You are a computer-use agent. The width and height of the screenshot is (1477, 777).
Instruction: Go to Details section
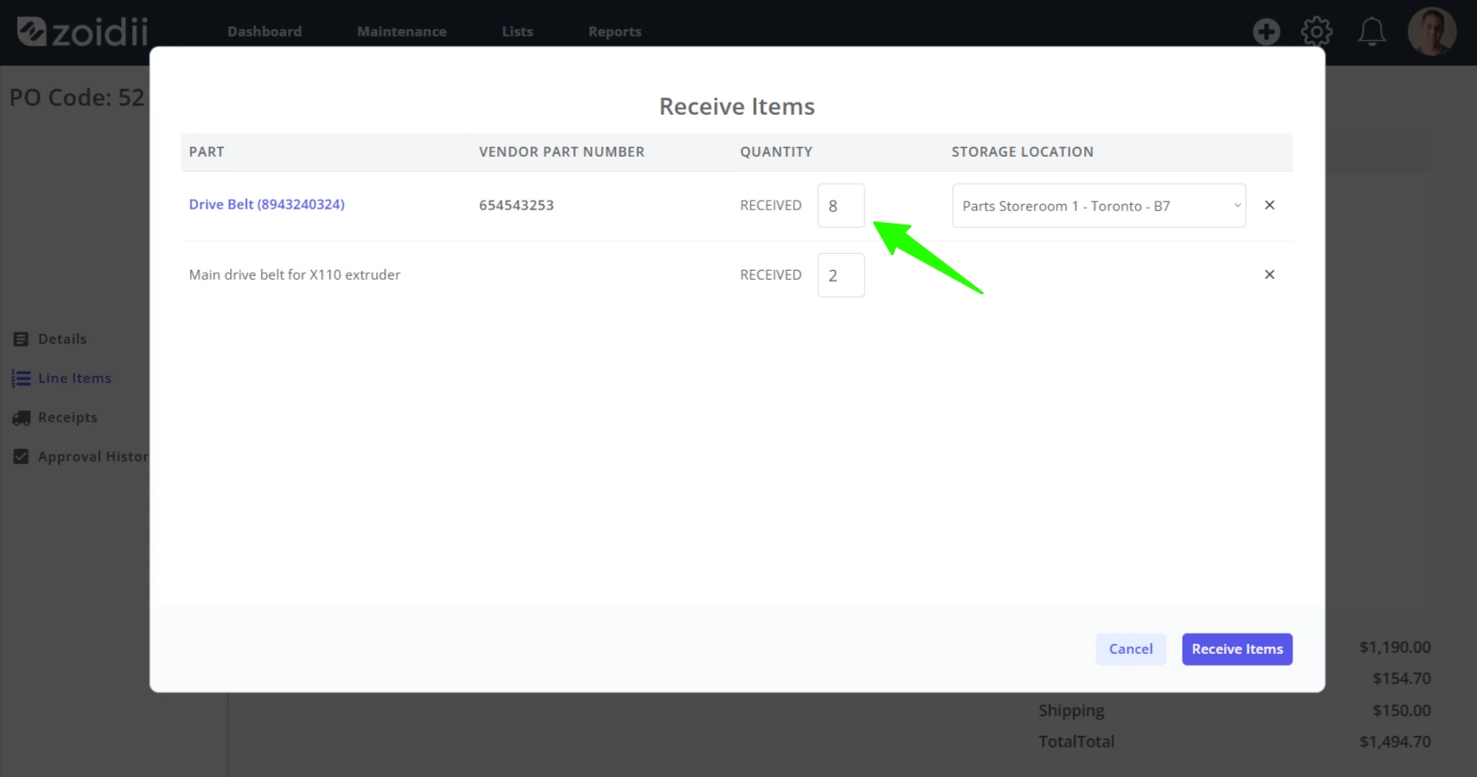(x=62, y=339)
